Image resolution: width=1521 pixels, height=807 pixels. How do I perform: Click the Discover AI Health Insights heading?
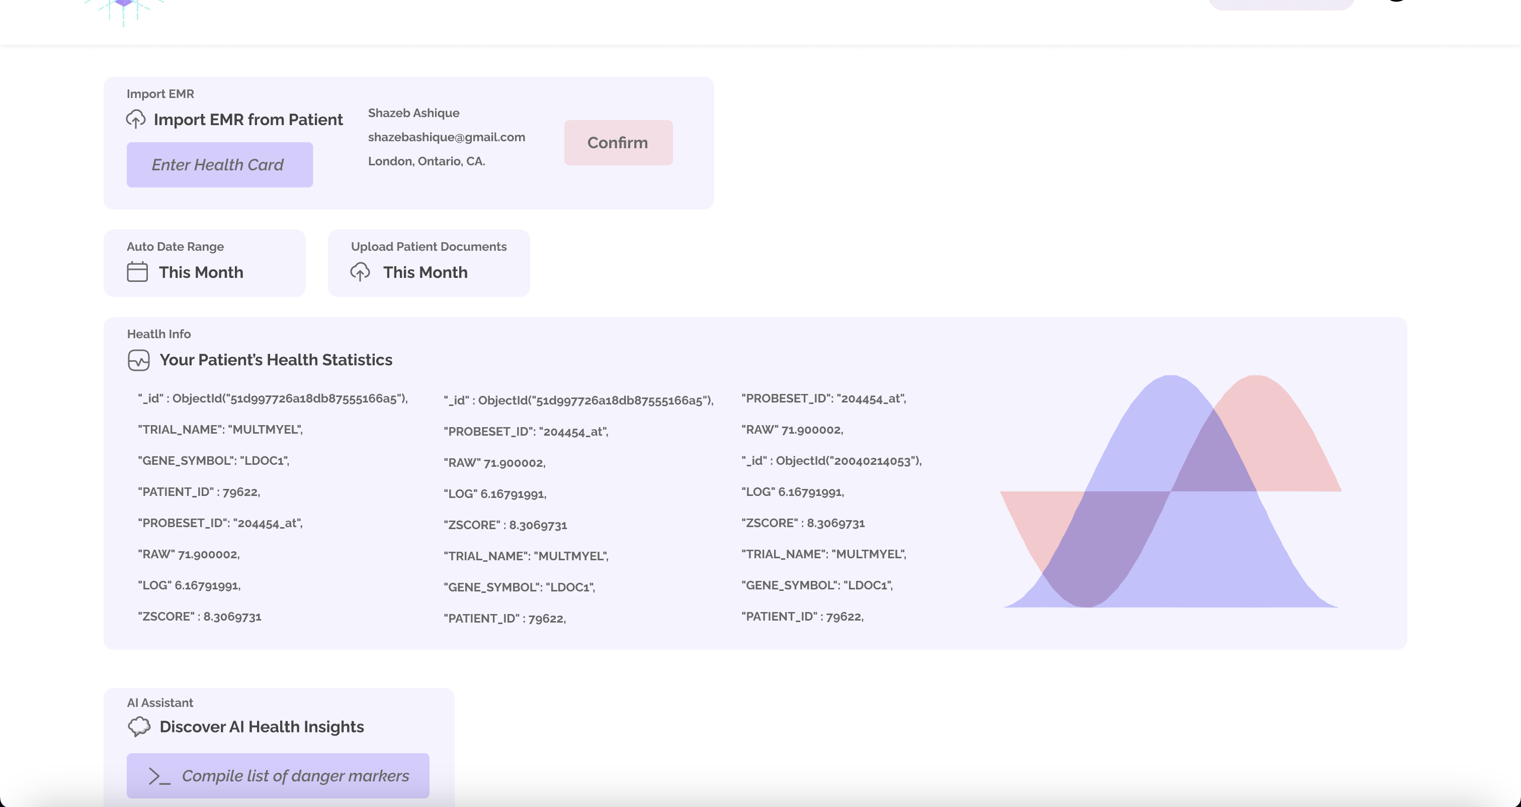pos(262,726)
